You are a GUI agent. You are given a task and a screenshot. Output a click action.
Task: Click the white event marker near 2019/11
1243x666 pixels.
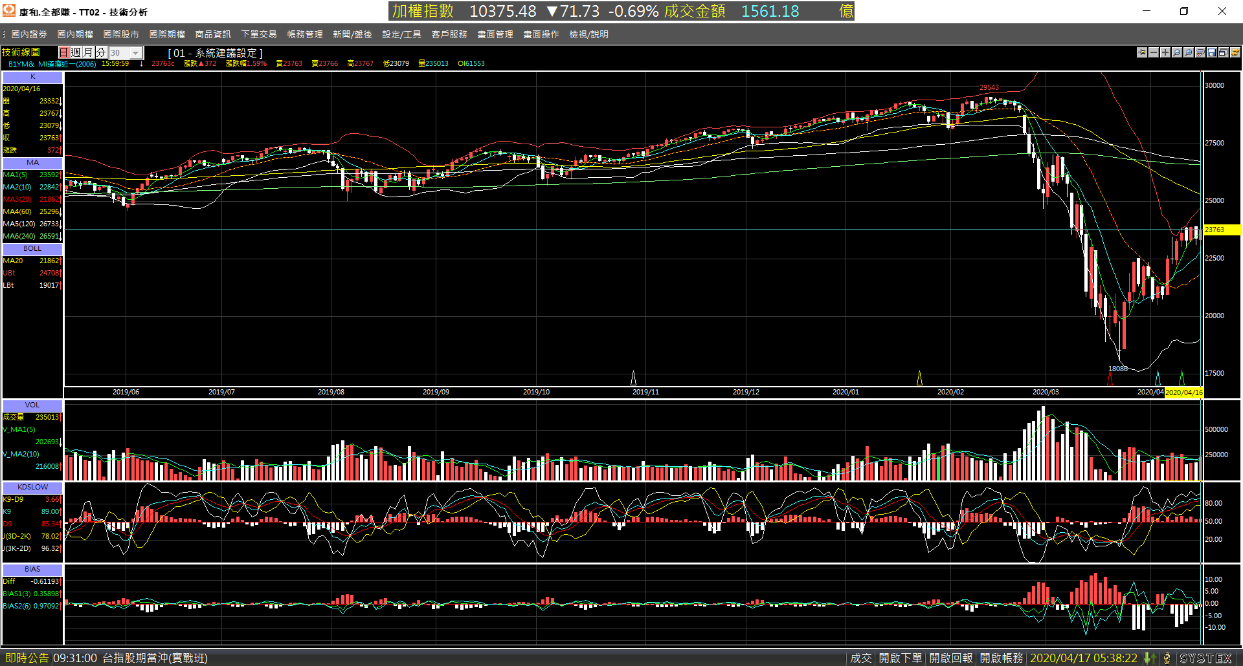633,378
